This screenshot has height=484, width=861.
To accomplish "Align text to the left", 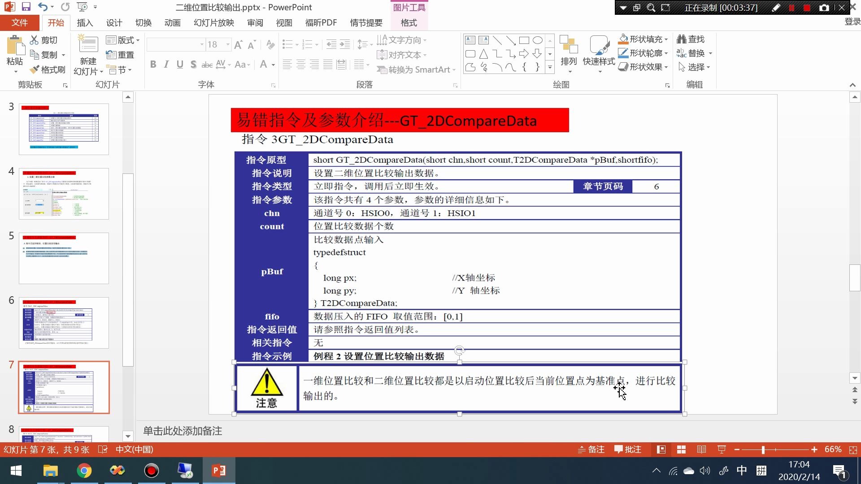I will (x=287, y=65).
